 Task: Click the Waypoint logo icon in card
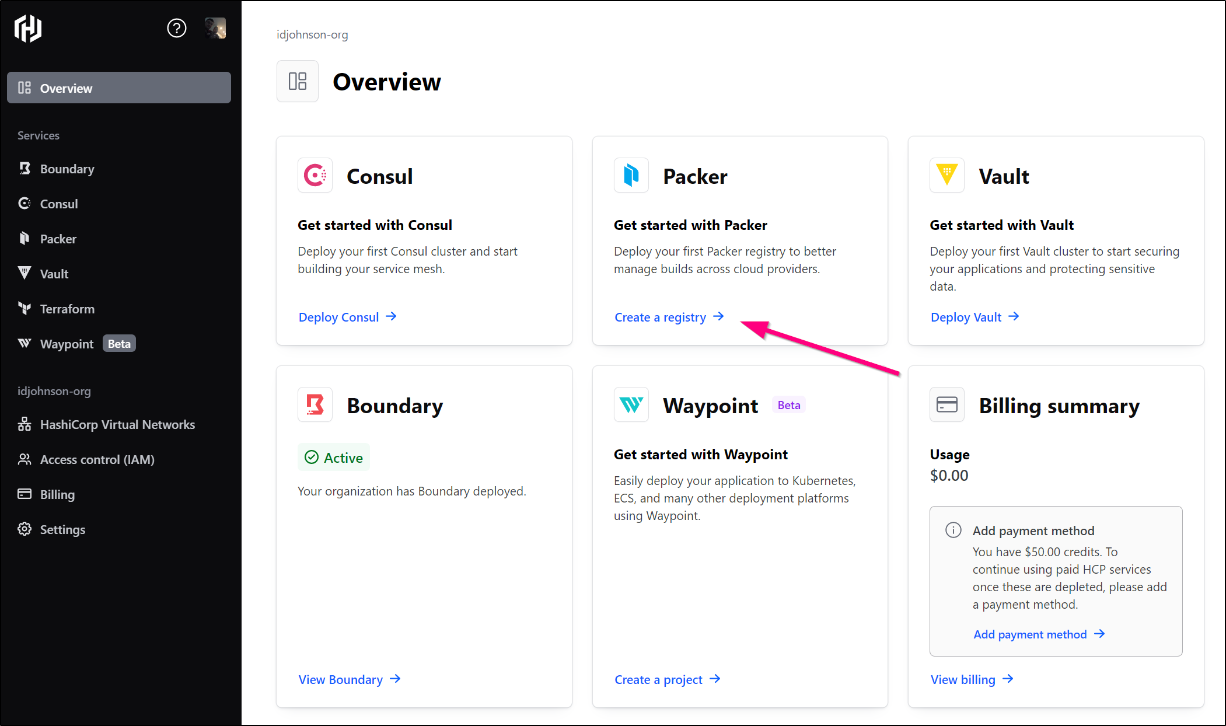click(x=631, y=404)
